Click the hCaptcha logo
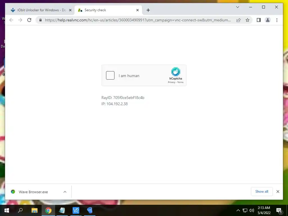This screenshot has width=288, height=216. 176,72
